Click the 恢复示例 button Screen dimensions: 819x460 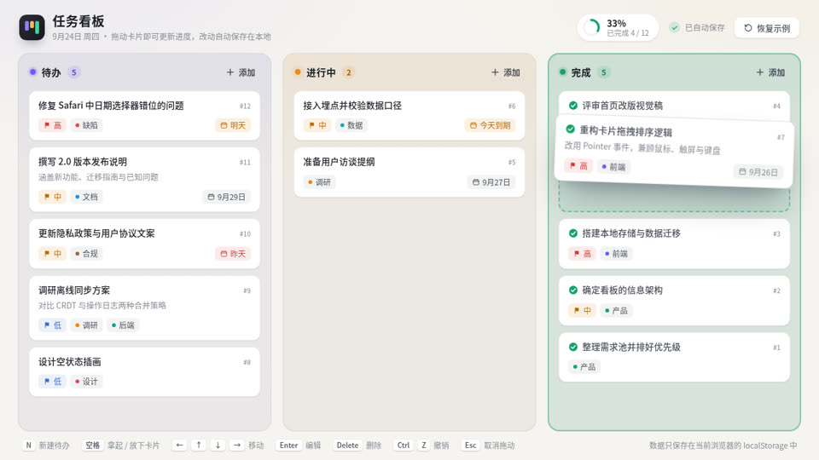tap(767, 27)
